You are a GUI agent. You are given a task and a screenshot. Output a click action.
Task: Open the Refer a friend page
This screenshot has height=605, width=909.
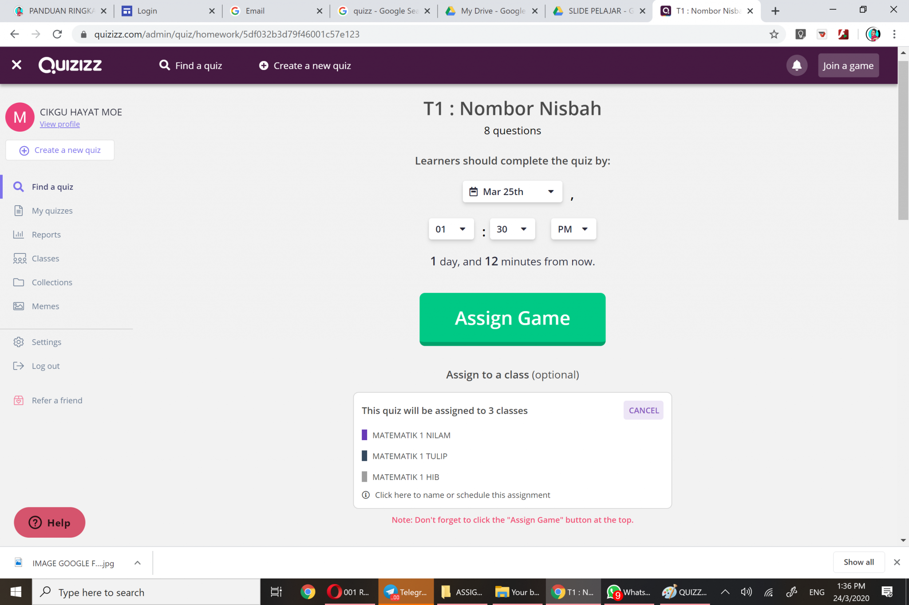click(x=57, y=400)
